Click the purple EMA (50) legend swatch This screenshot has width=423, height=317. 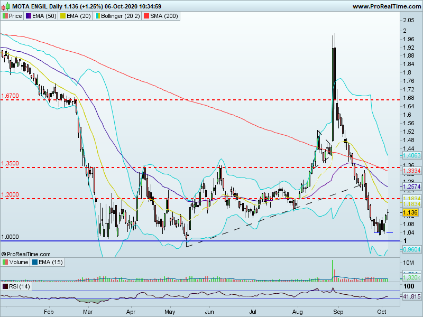click(29, 16)
